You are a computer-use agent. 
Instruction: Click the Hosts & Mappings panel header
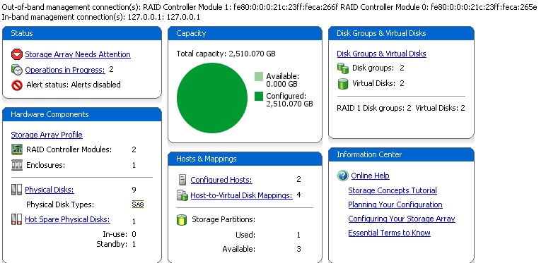click(245, 159)
